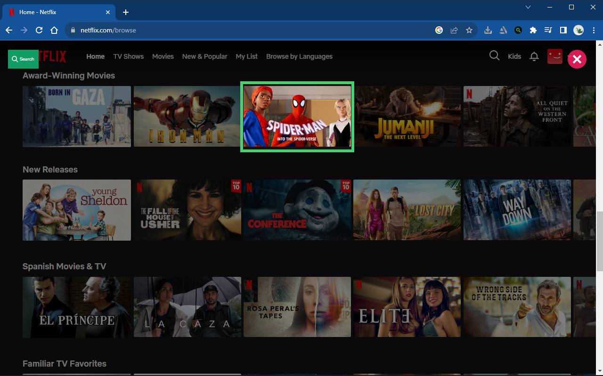This screenshot has height=376, width=603.
Task: Reload the Netflix page
Action: tap(39, 30)
